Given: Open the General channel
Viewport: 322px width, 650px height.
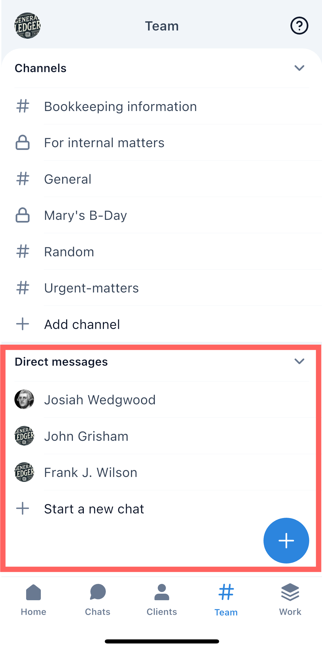Looking at the screenshot, I should coord(68,179).
